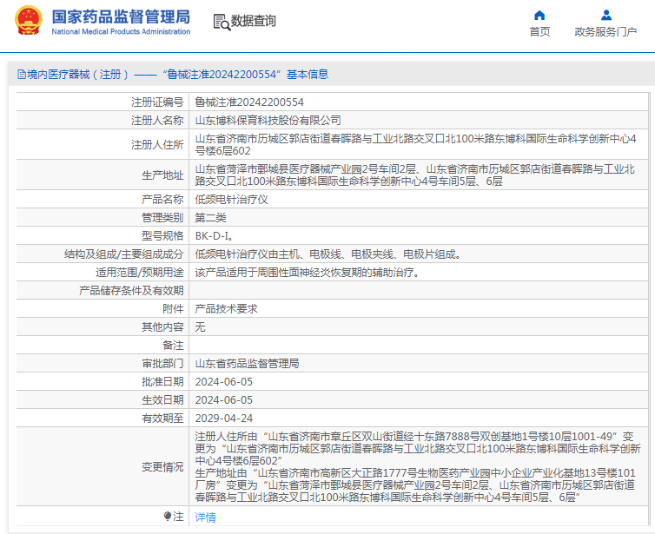Viewport: 655px width, 534px height.
Task: Click the 国家药品监督管理局 site title
Action: pyautogui.click(x=121, y=17)
